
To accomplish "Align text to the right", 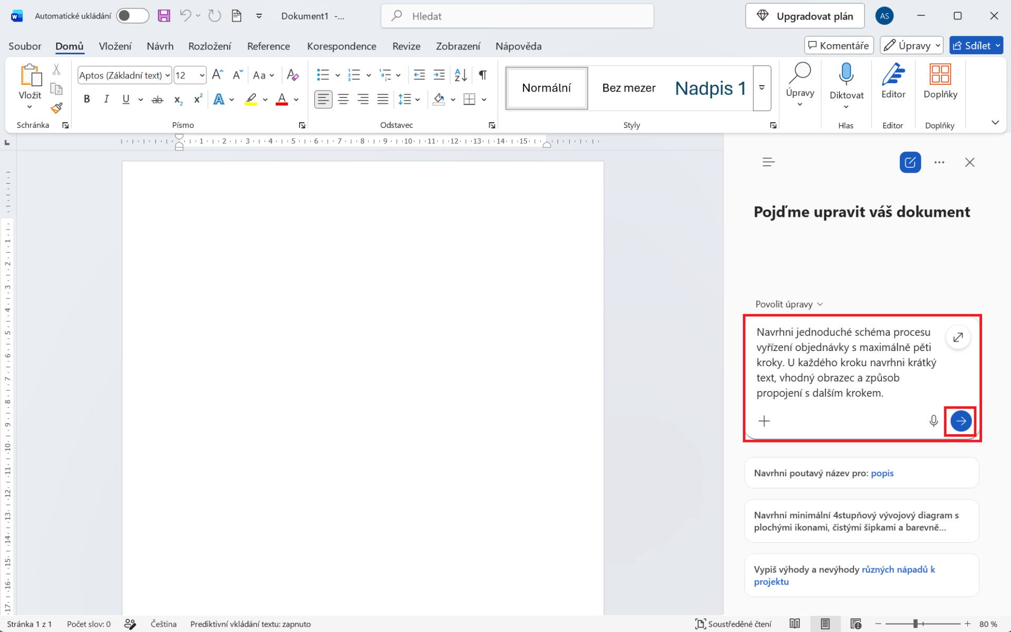I will [363, 99].
